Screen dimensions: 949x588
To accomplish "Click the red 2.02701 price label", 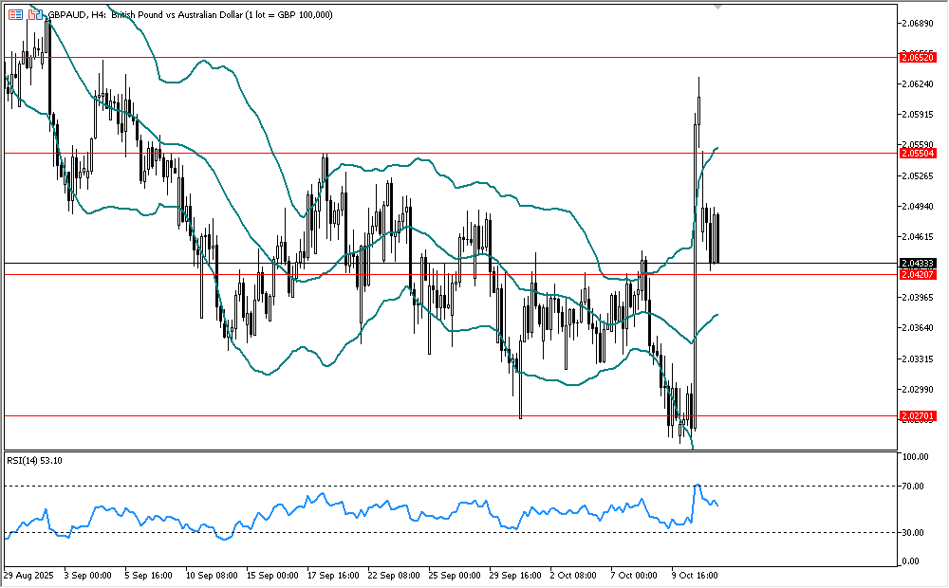I will (x=918, y=415).
